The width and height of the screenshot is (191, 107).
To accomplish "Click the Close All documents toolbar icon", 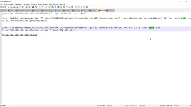I will [11, 7].
